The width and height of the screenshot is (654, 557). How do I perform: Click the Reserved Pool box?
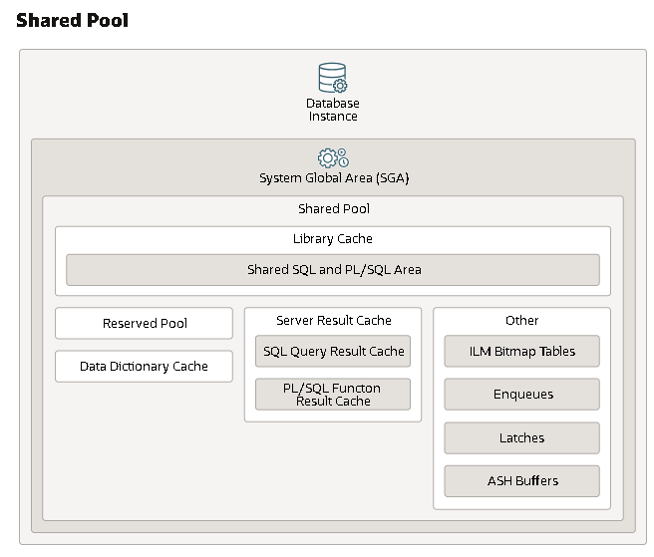[x=144, y=324]
